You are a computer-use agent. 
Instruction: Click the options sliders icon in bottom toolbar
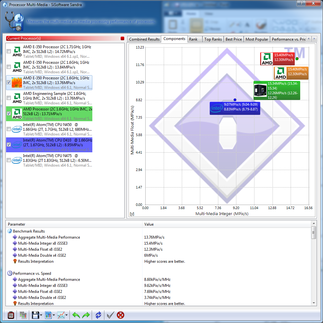point(11,315)
